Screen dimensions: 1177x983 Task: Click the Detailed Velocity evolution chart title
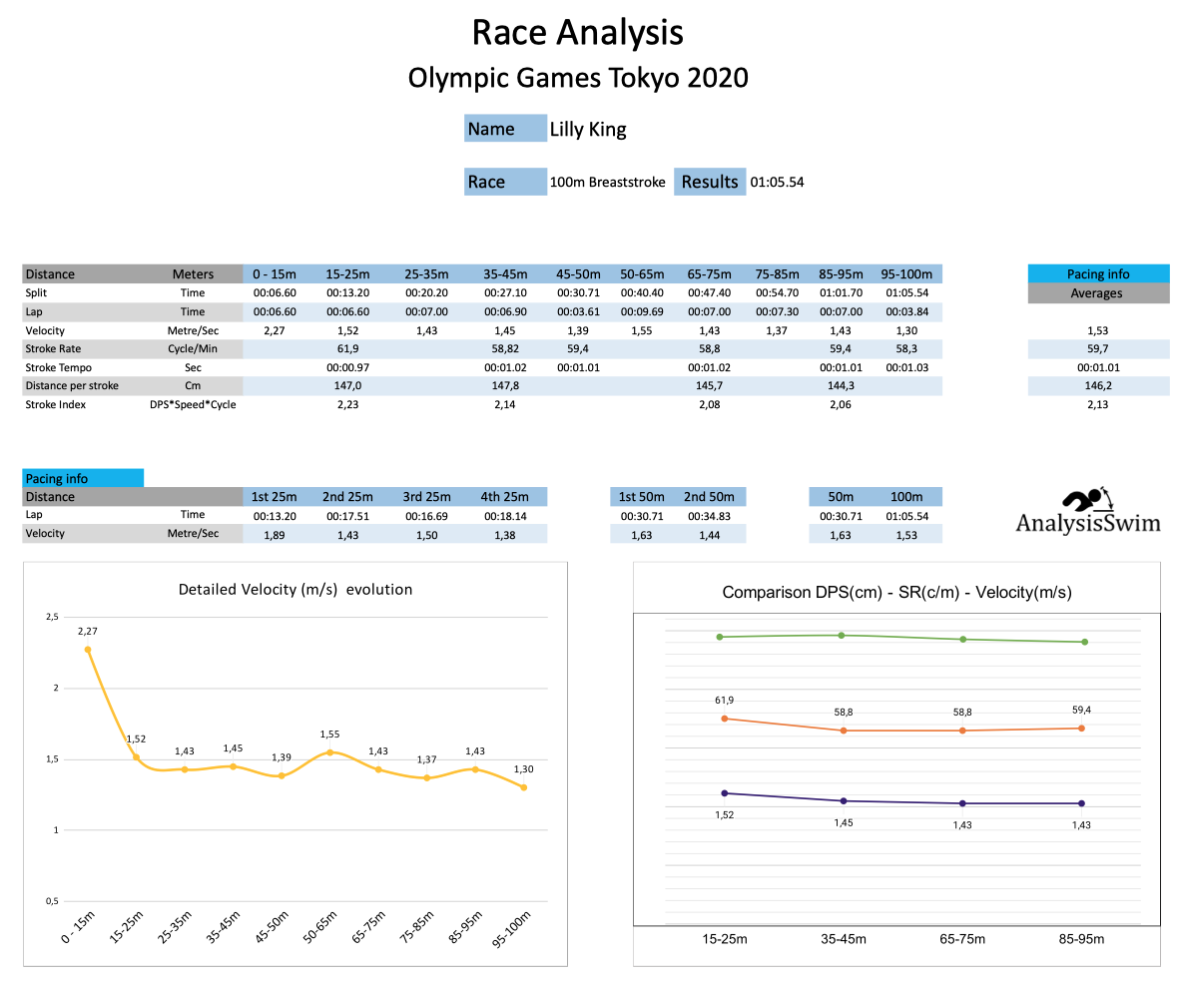pos(294,589)
